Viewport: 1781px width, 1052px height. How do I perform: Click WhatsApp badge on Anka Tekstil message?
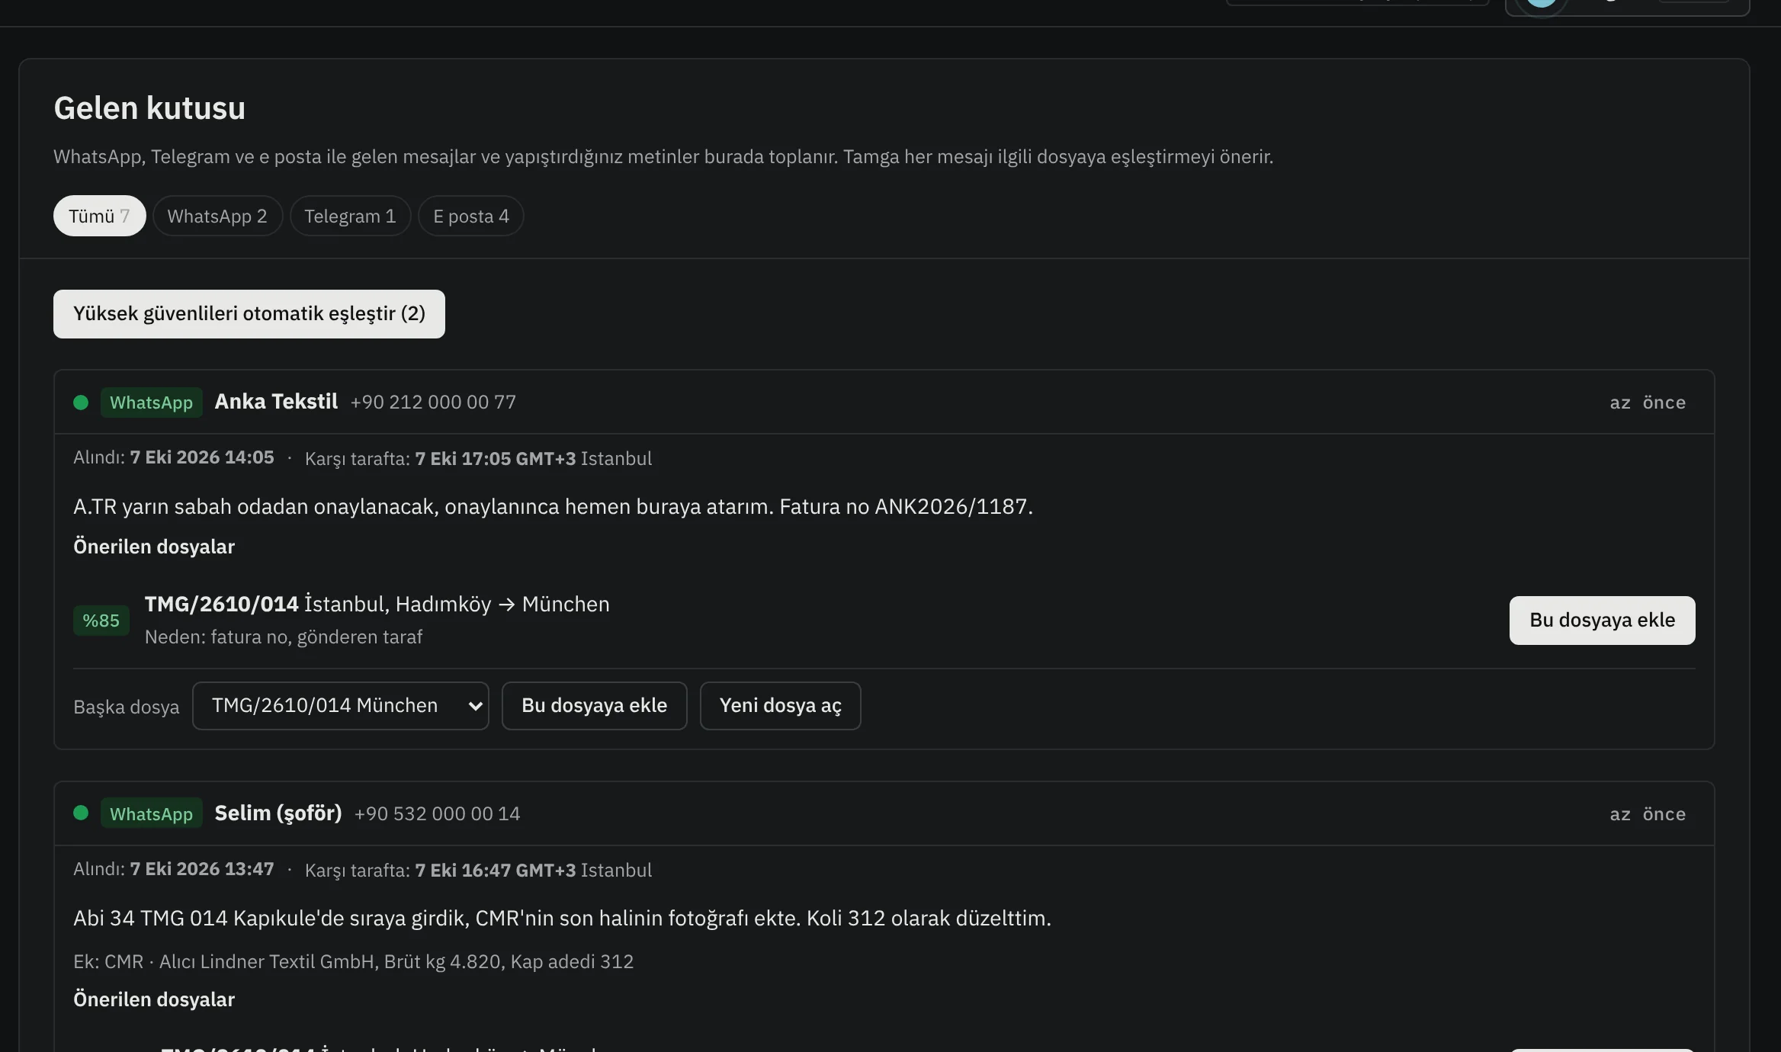pos(151,402)
